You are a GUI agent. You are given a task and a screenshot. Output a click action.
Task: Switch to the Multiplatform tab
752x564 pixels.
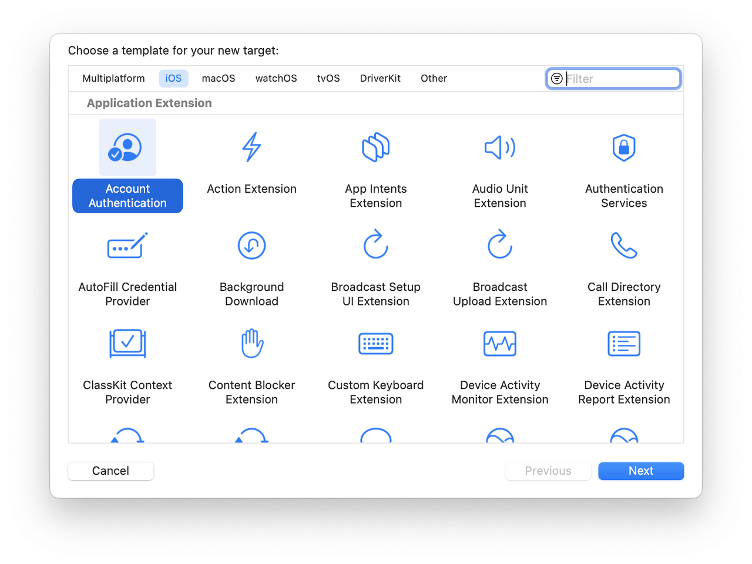(x=113, y=78)
